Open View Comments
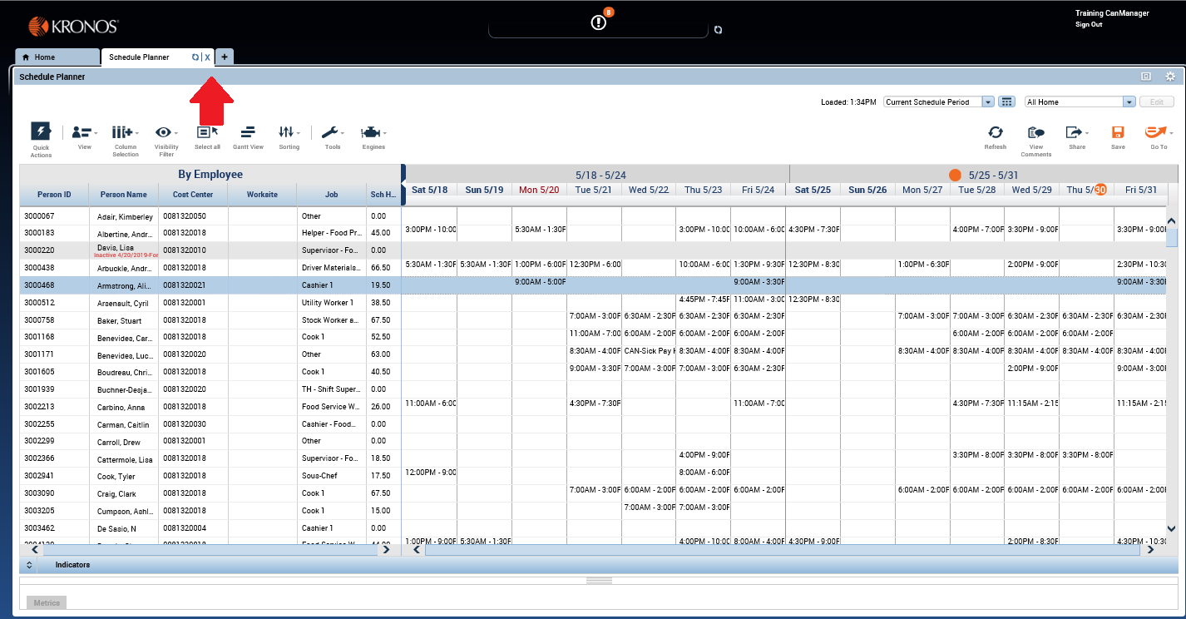The height and width of the screenshot is (619, 1186). point(1035,132)
